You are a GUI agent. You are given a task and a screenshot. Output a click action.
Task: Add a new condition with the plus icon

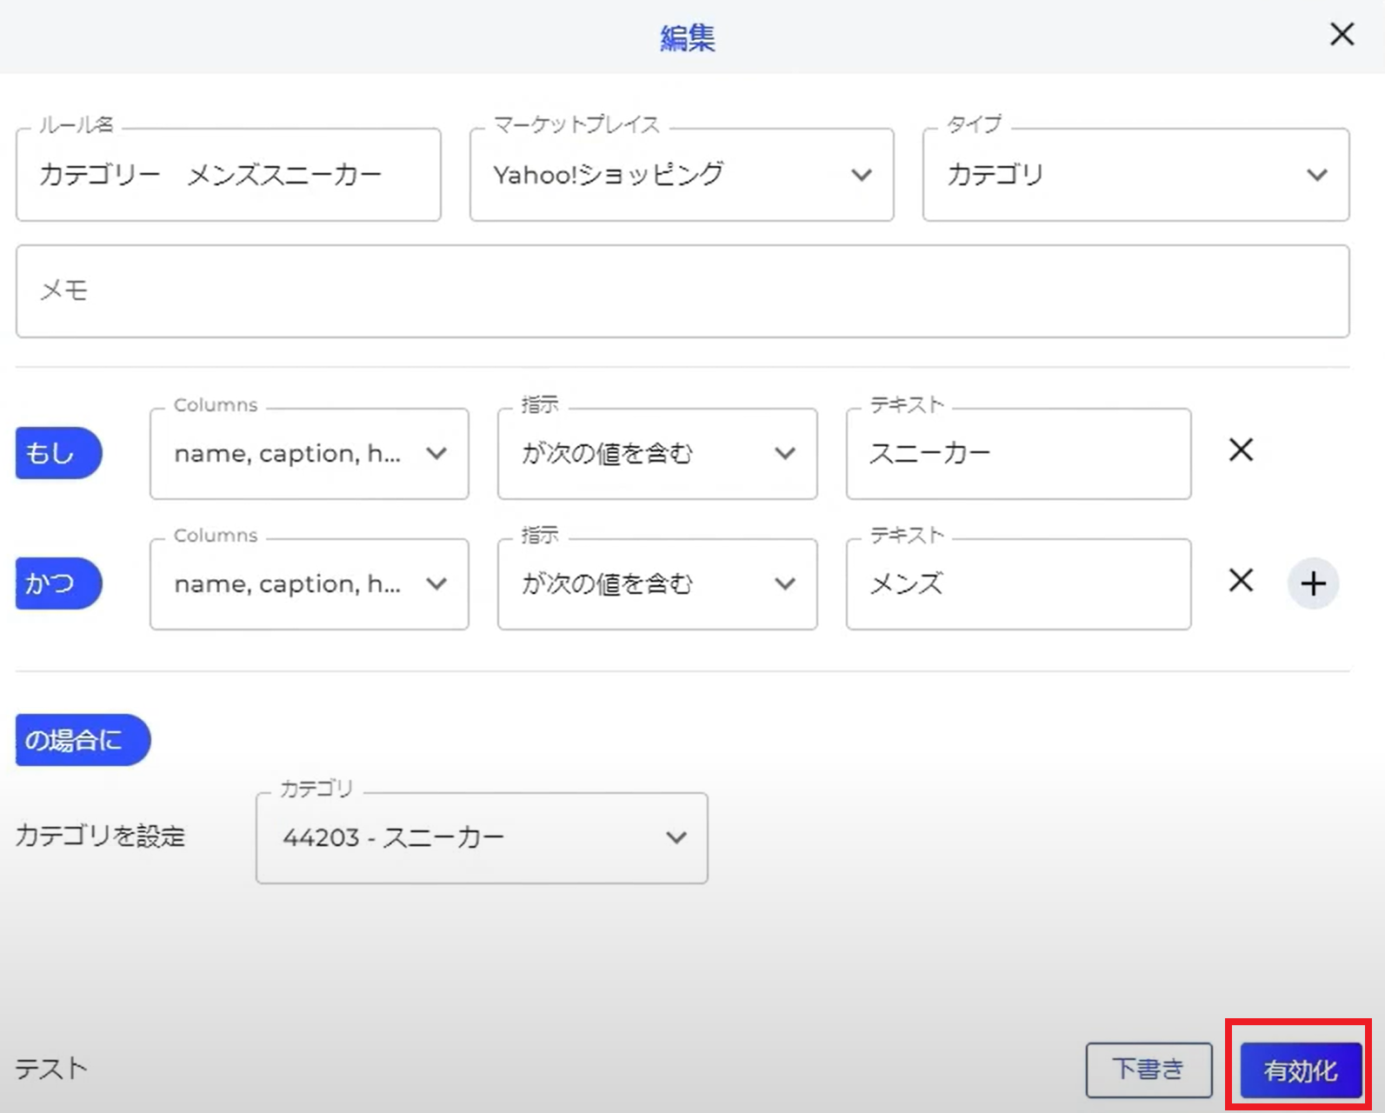coord(1313,583)
